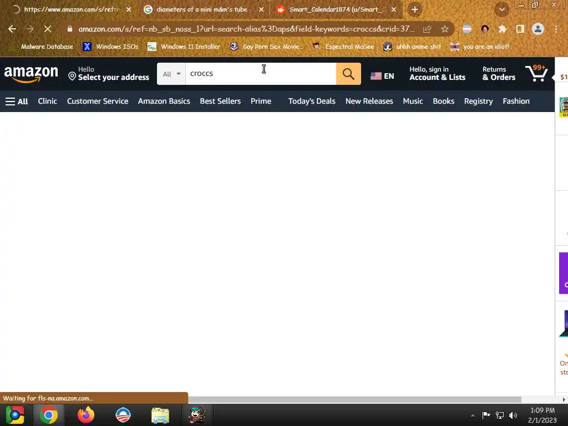The image size is (568, 426).
Task: Click the character face extension icon
Action: (x=485, y=29)
